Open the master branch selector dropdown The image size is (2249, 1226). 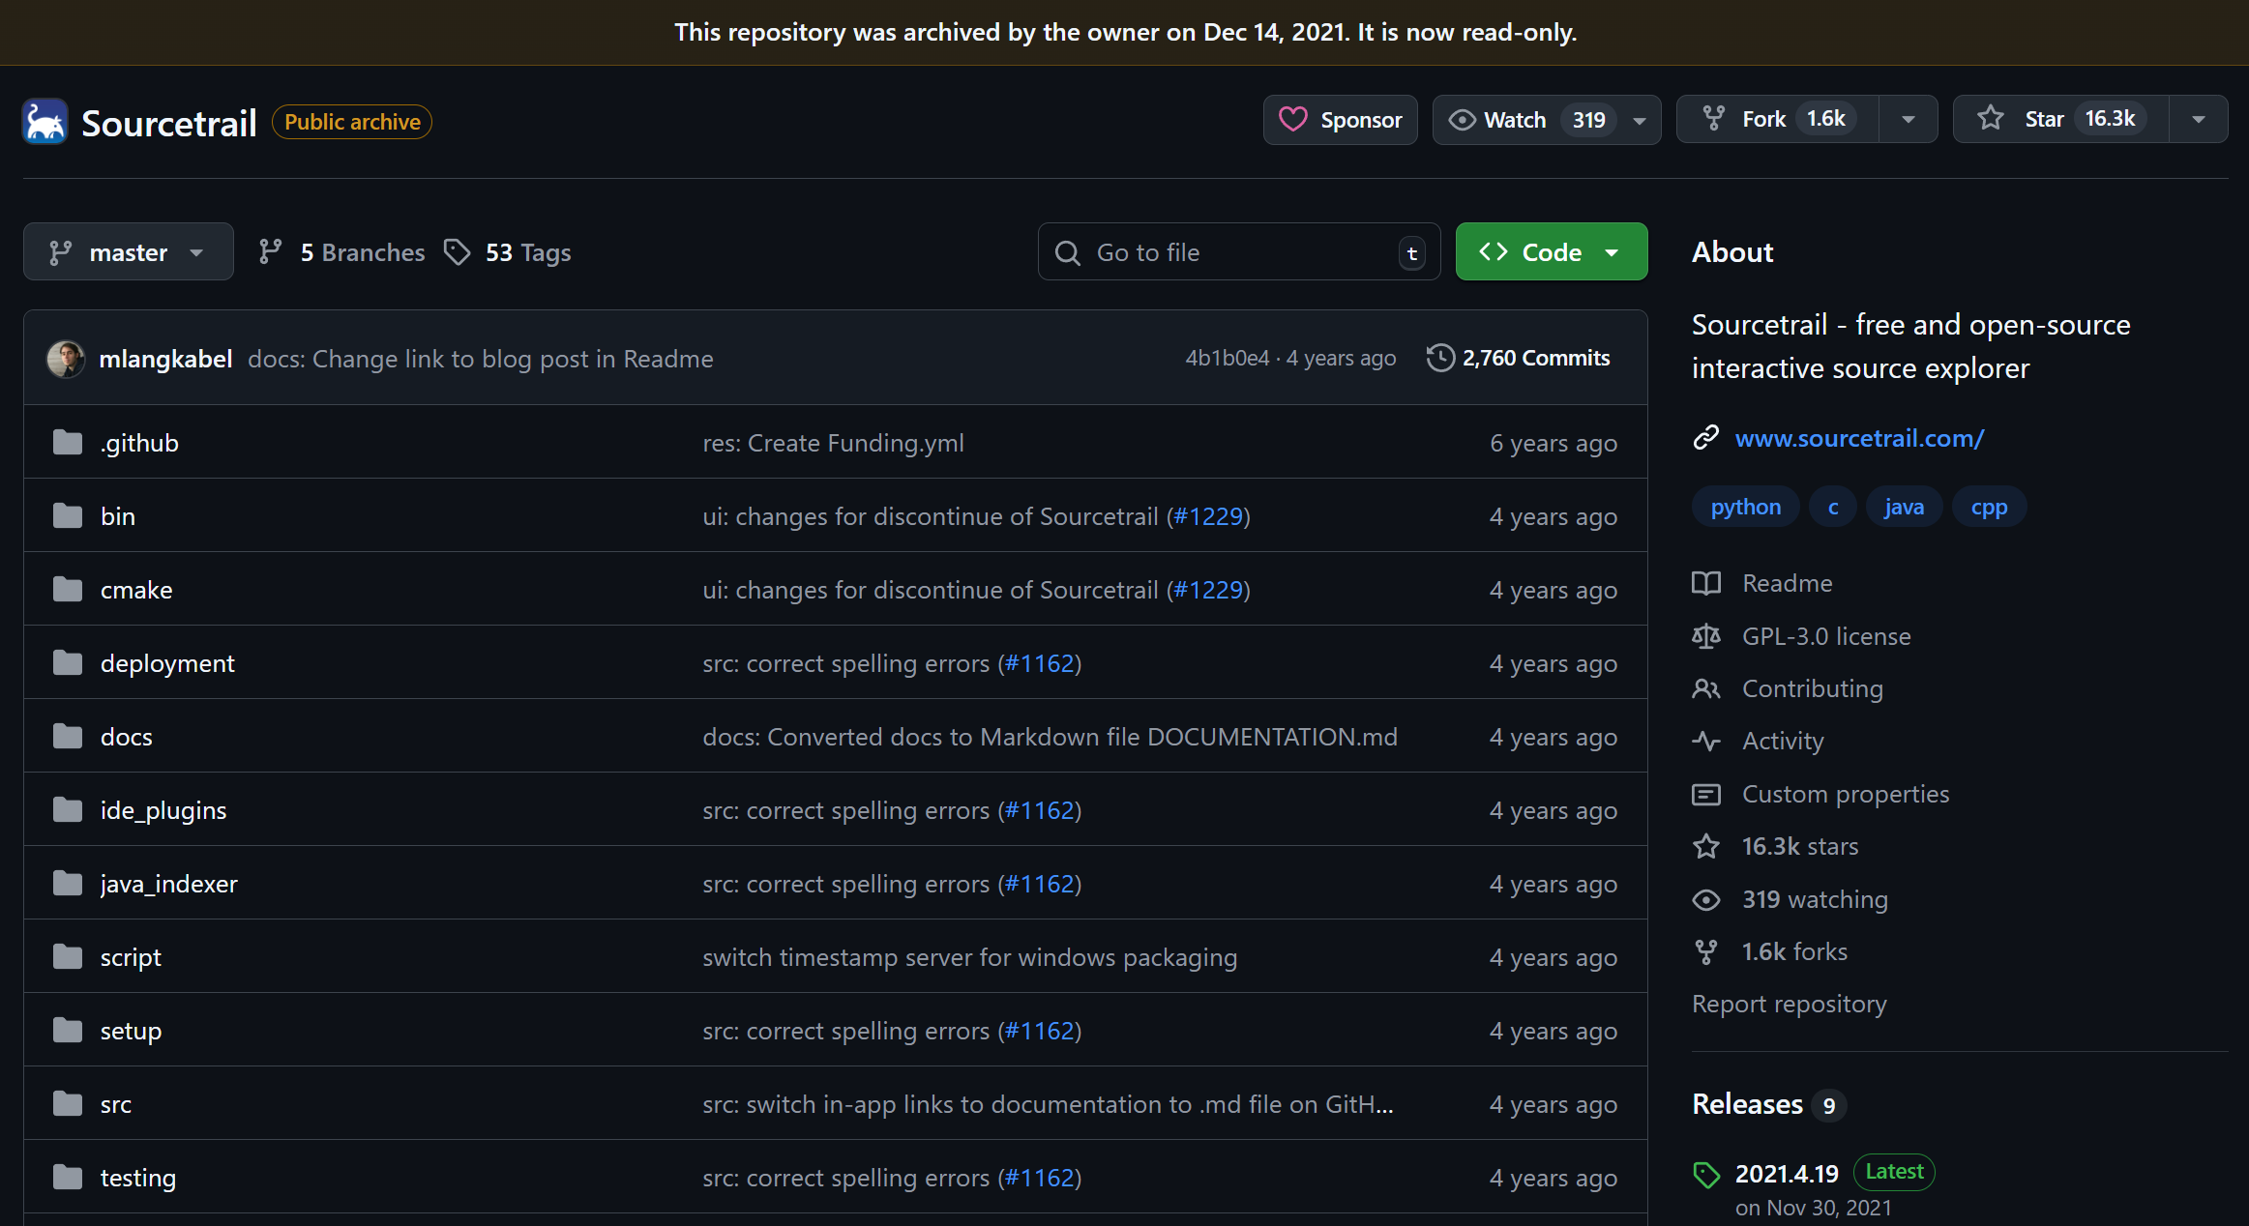128,252
